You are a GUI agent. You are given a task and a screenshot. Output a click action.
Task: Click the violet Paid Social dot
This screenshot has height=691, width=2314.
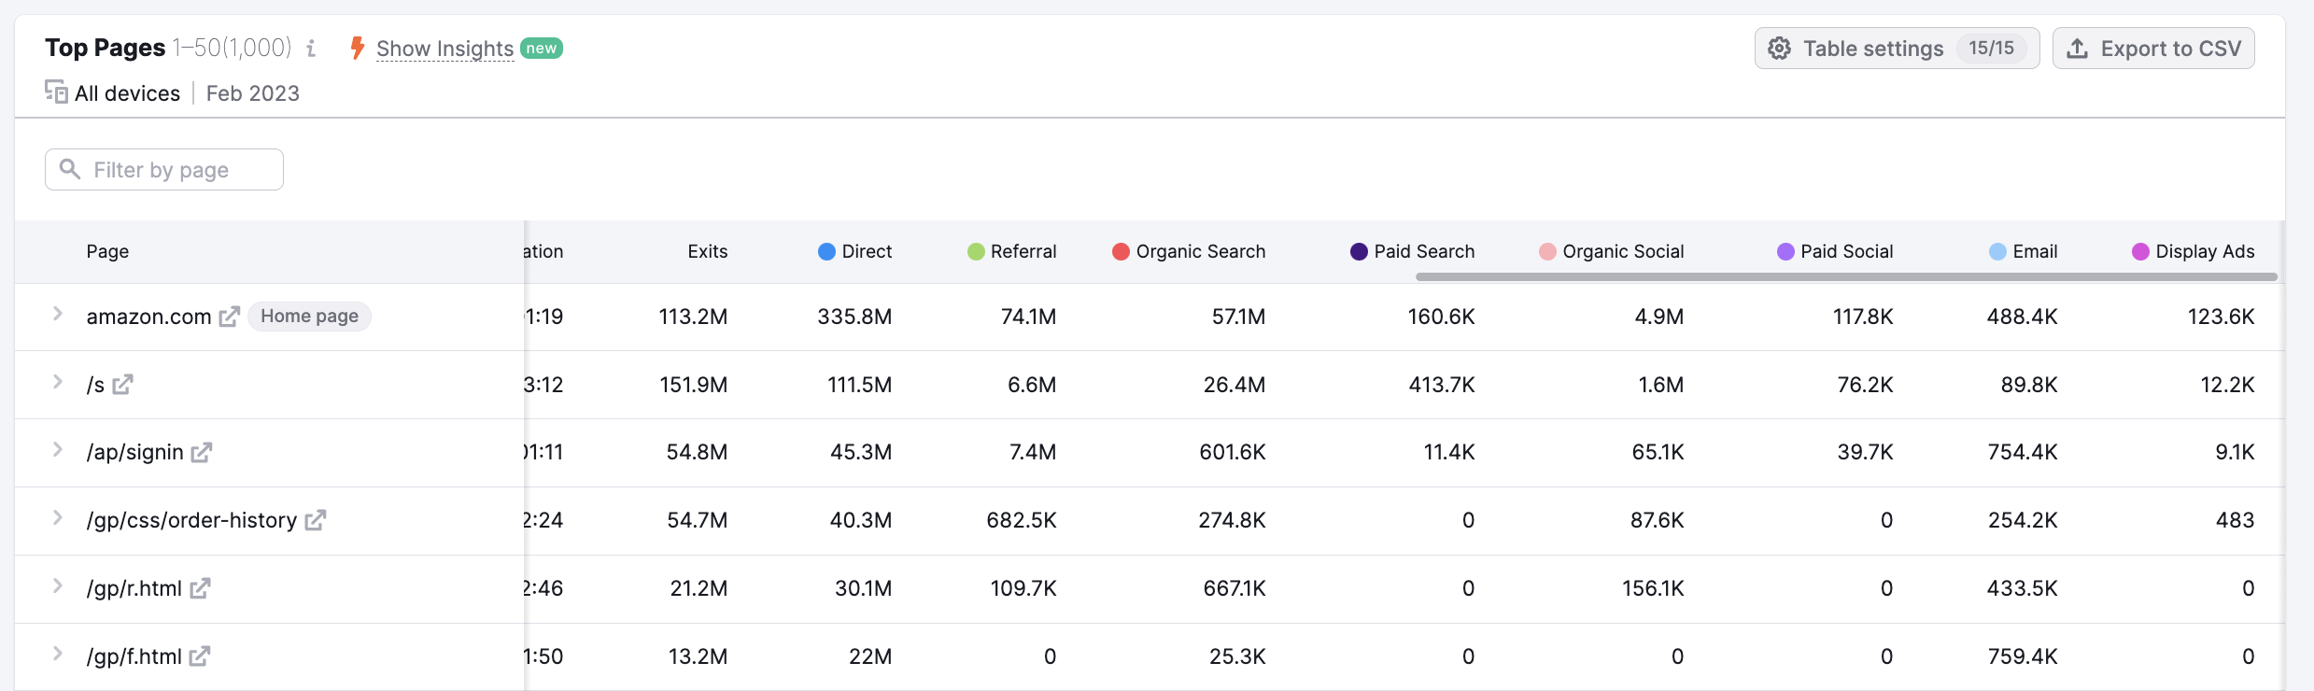(x=1785, y=251)
